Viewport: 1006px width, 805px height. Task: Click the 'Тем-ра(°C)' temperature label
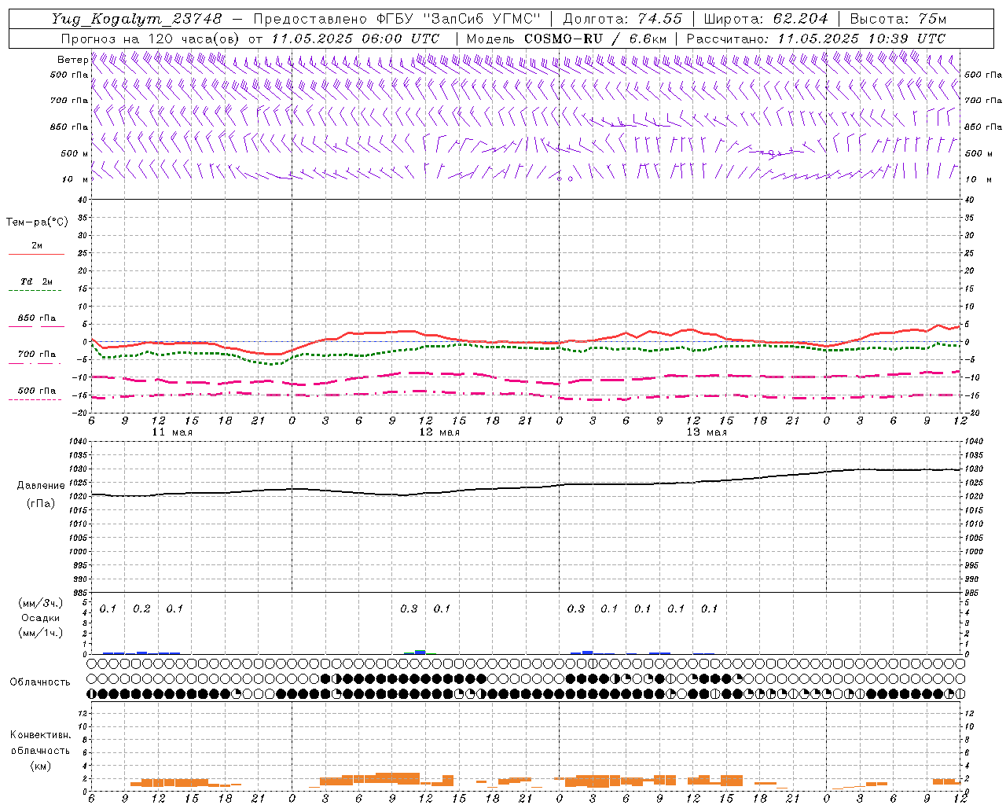pyautogui.click(x=37, y=222)
